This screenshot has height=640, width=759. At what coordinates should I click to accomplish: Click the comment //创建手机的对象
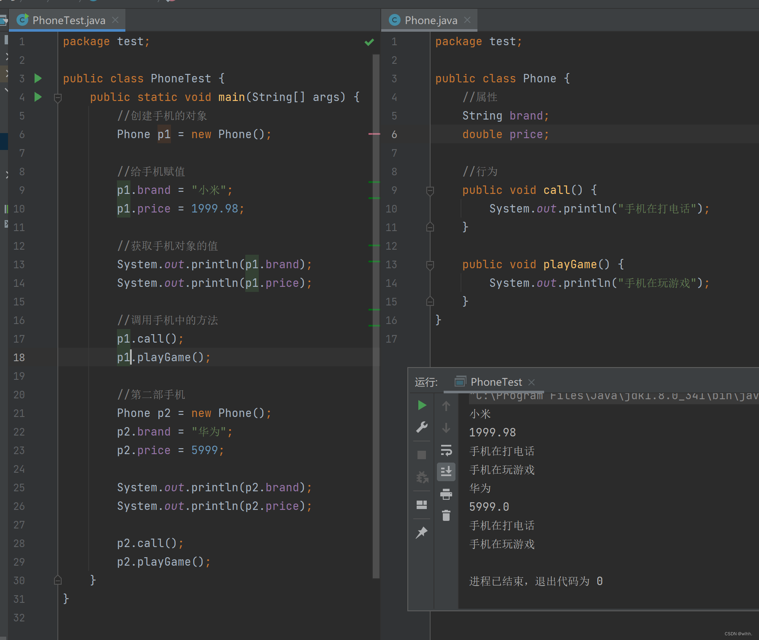pyautogui.click(x=162, y=116)
